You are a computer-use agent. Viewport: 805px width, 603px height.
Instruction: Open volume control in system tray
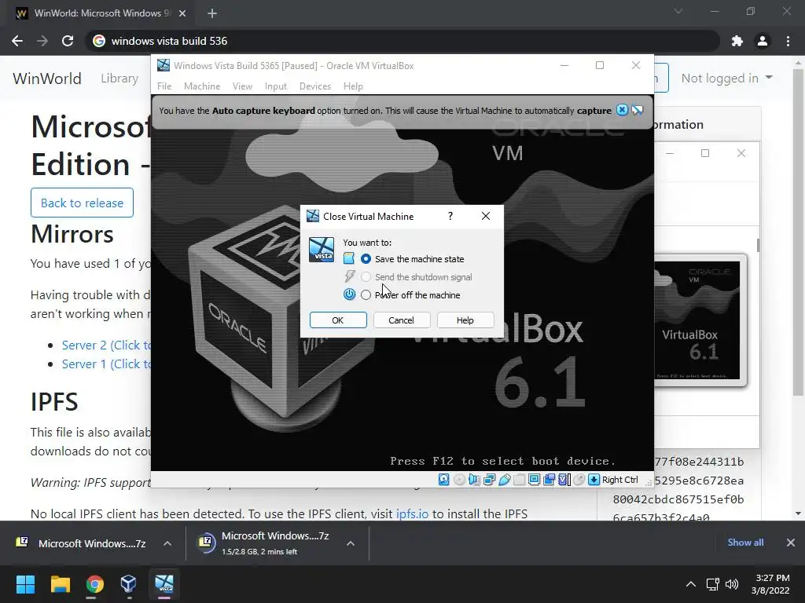coord(732,584)
